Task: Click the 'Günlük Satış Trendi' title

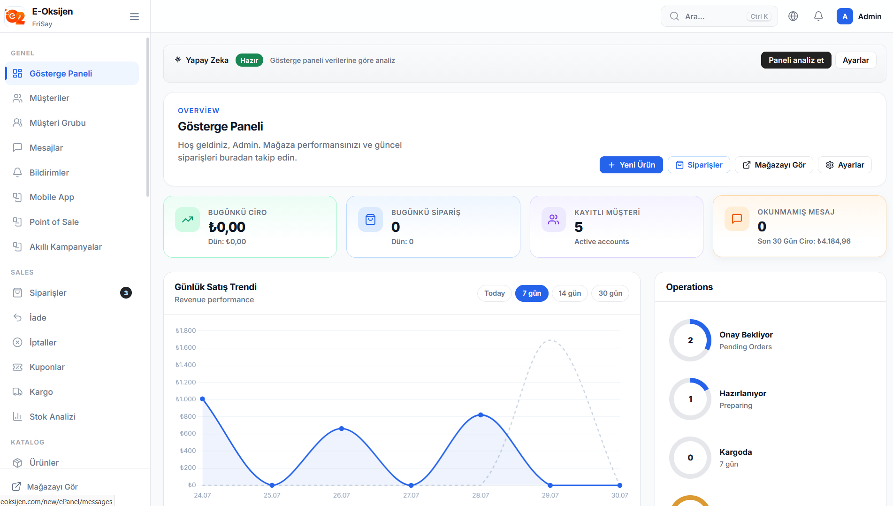Action: coord(215,287)
